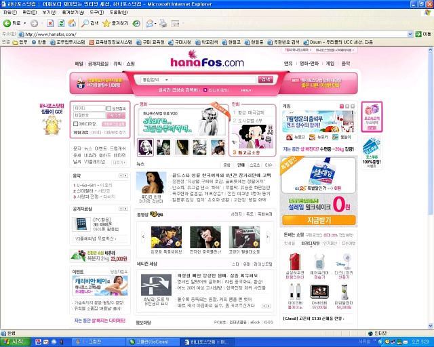The height and width of the screenshot is (347, 434).
Task: Click the 회원가입 (sign up) link
Action: [81, 133]
